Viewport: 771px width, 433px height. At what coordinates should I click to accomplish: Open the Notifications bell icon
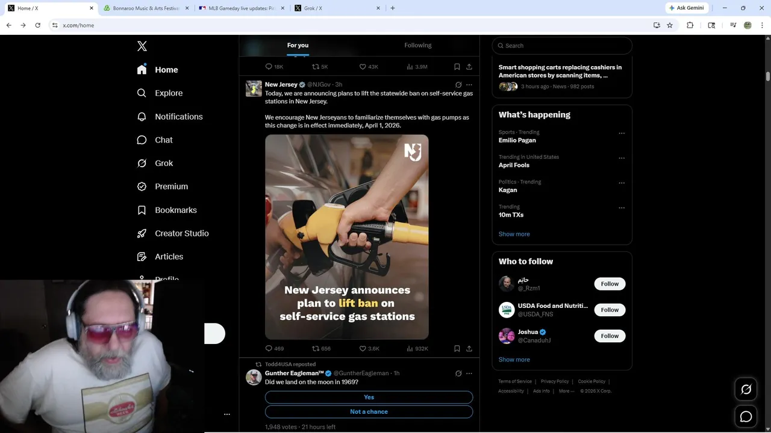click(x=142, y=117)
